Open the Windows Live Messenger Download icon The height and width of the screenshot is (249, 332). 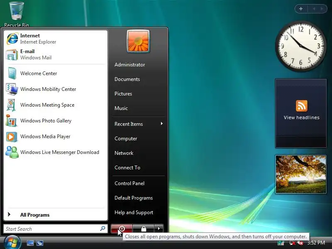click(12, 152)
